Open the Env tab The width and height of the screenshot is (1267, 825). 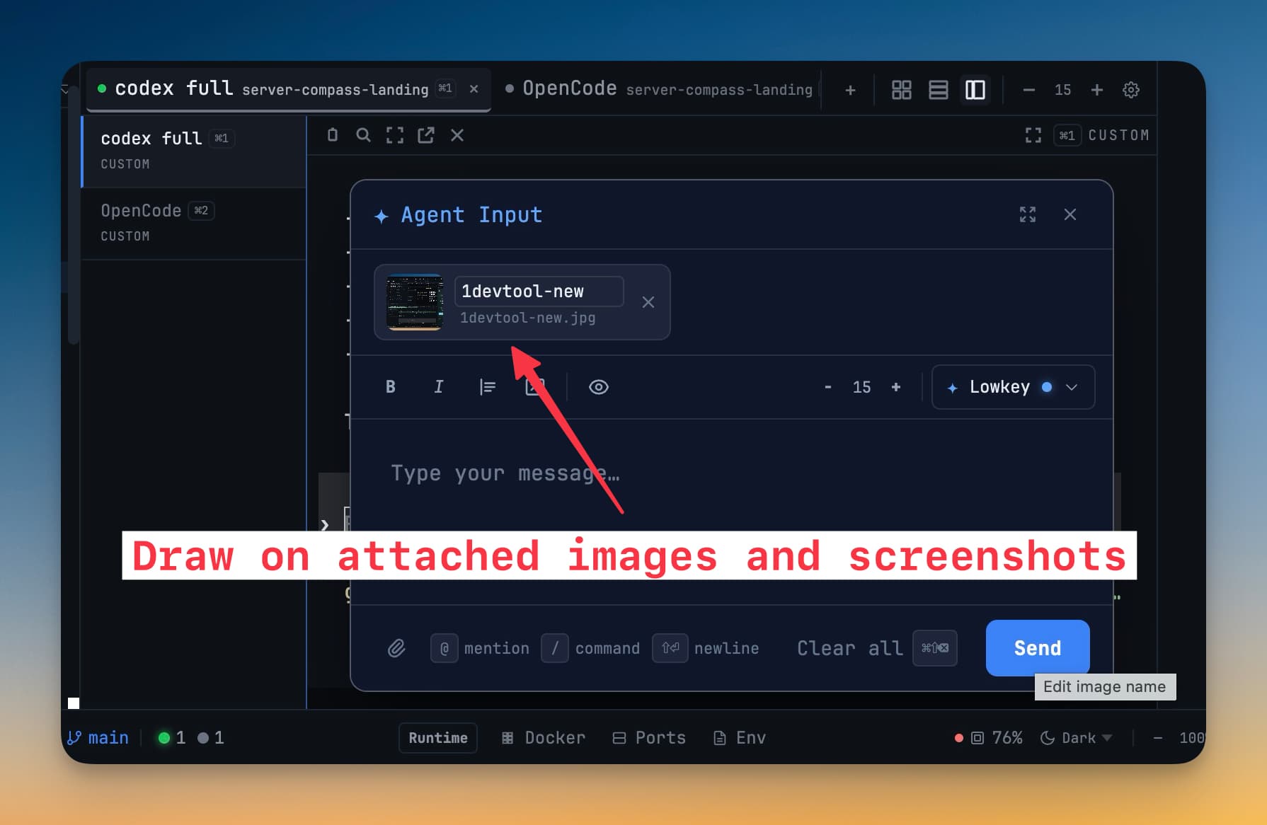[740, 737]
